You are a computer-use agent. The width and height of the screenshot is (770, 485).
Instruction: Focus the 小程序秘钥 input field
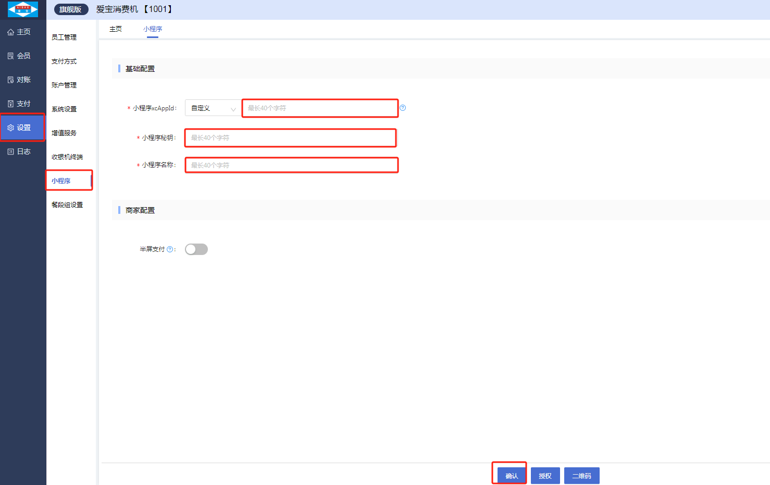pos(291,138)
